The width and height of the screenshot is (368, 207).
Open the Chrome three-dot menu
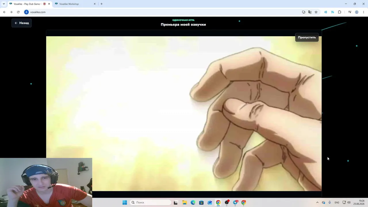364,12
